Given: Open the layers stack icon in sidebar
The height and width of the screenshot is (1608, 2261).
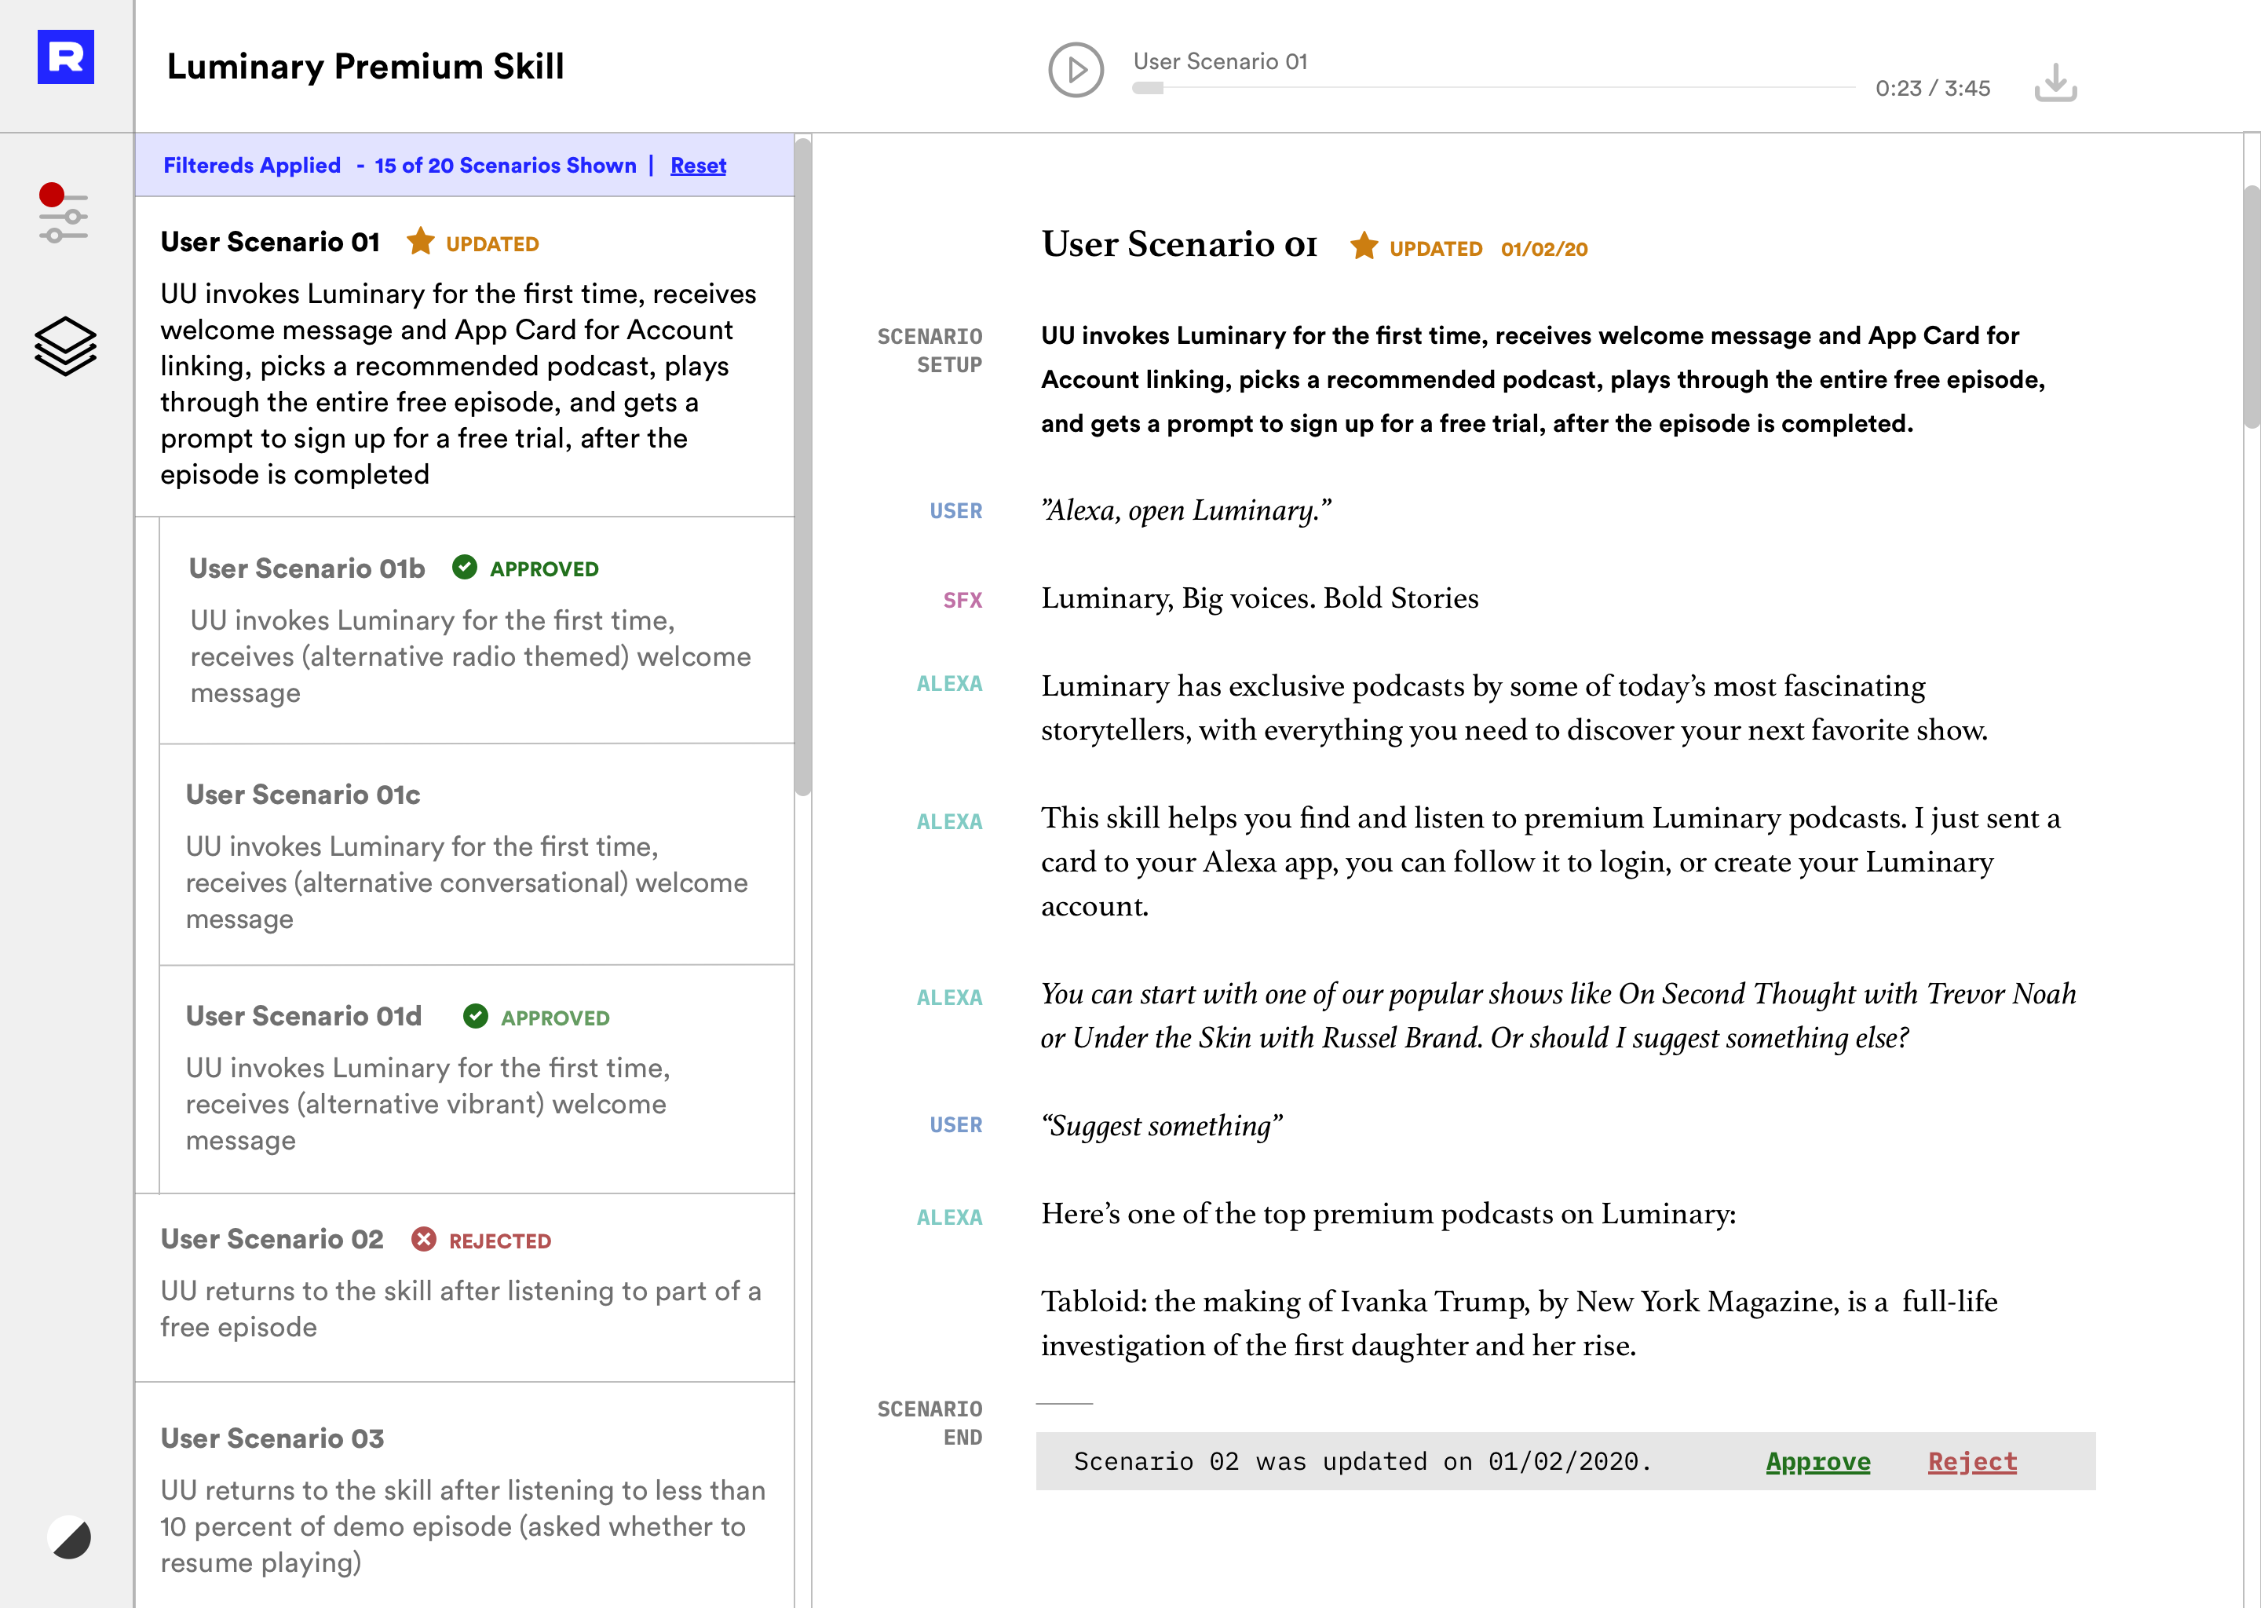Looking at the screenshot, I should (x=65, y=346).
